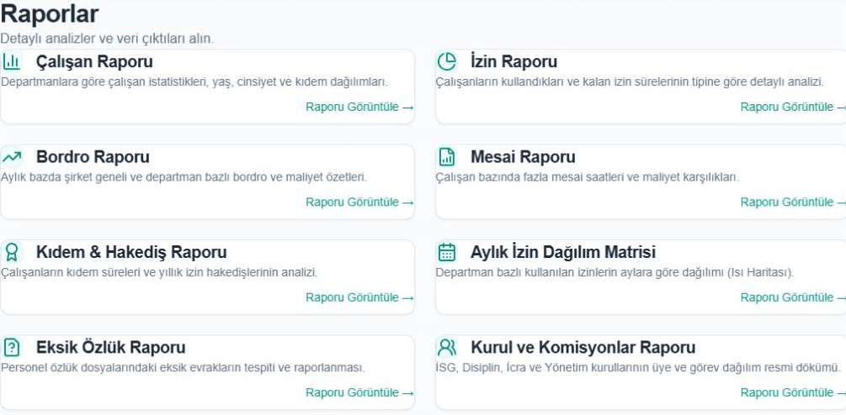This screenshot has width=846, height=415.
Task: Follow Raporu Görüntüle in Eksik Özlük Raporu card
Action: [x=359, y=393]
